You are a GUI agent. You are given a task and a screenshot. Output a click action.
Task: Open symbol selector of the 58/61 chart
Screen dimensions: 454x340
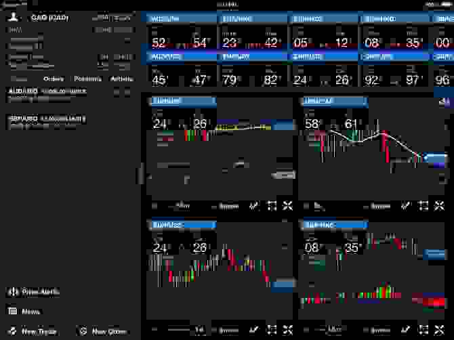pyautogui.click(x=335, y=101)
